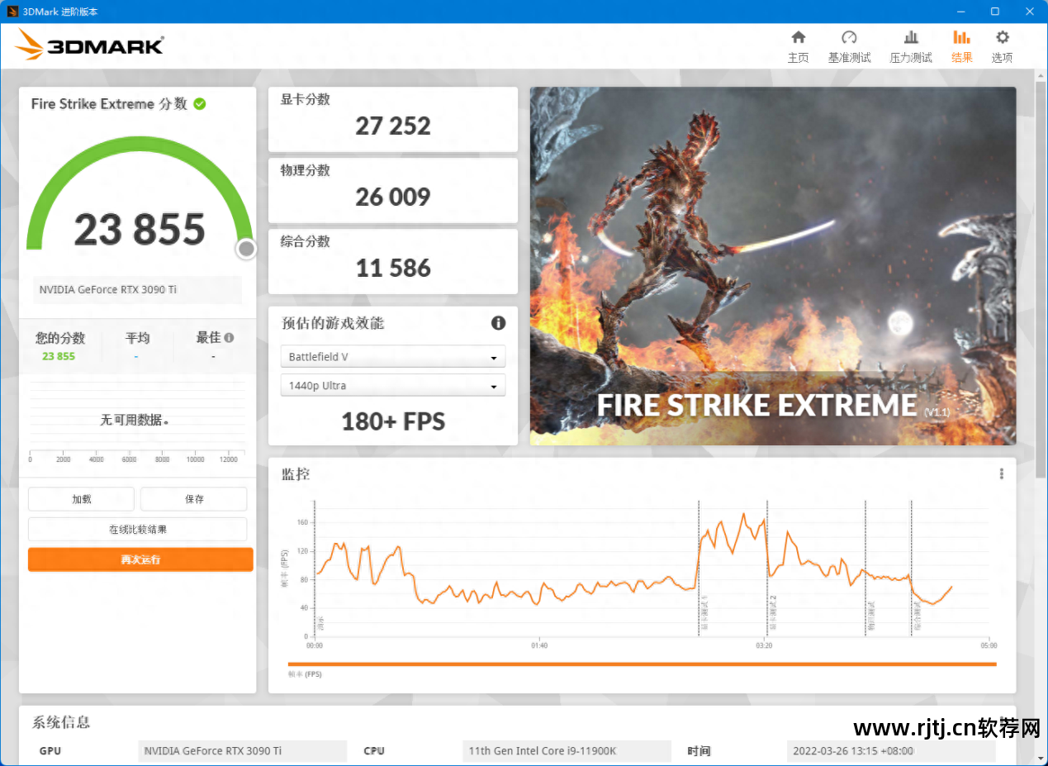Screen dimensions: 1048x766
Task: Click the main score 23 855
Action: [x=140, y=230]
